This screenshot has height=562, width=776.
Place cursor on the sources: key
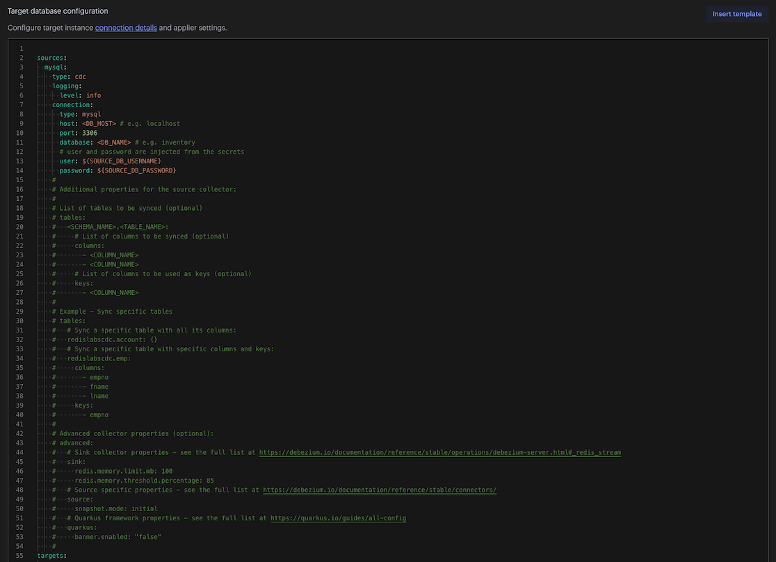(51, 58)
